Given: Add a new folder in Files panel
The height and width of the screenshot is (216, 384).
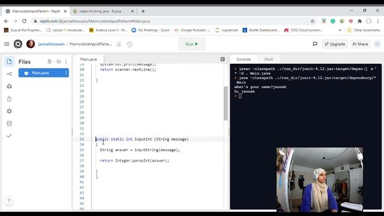Looking at the screenshot, I should 59,61.
